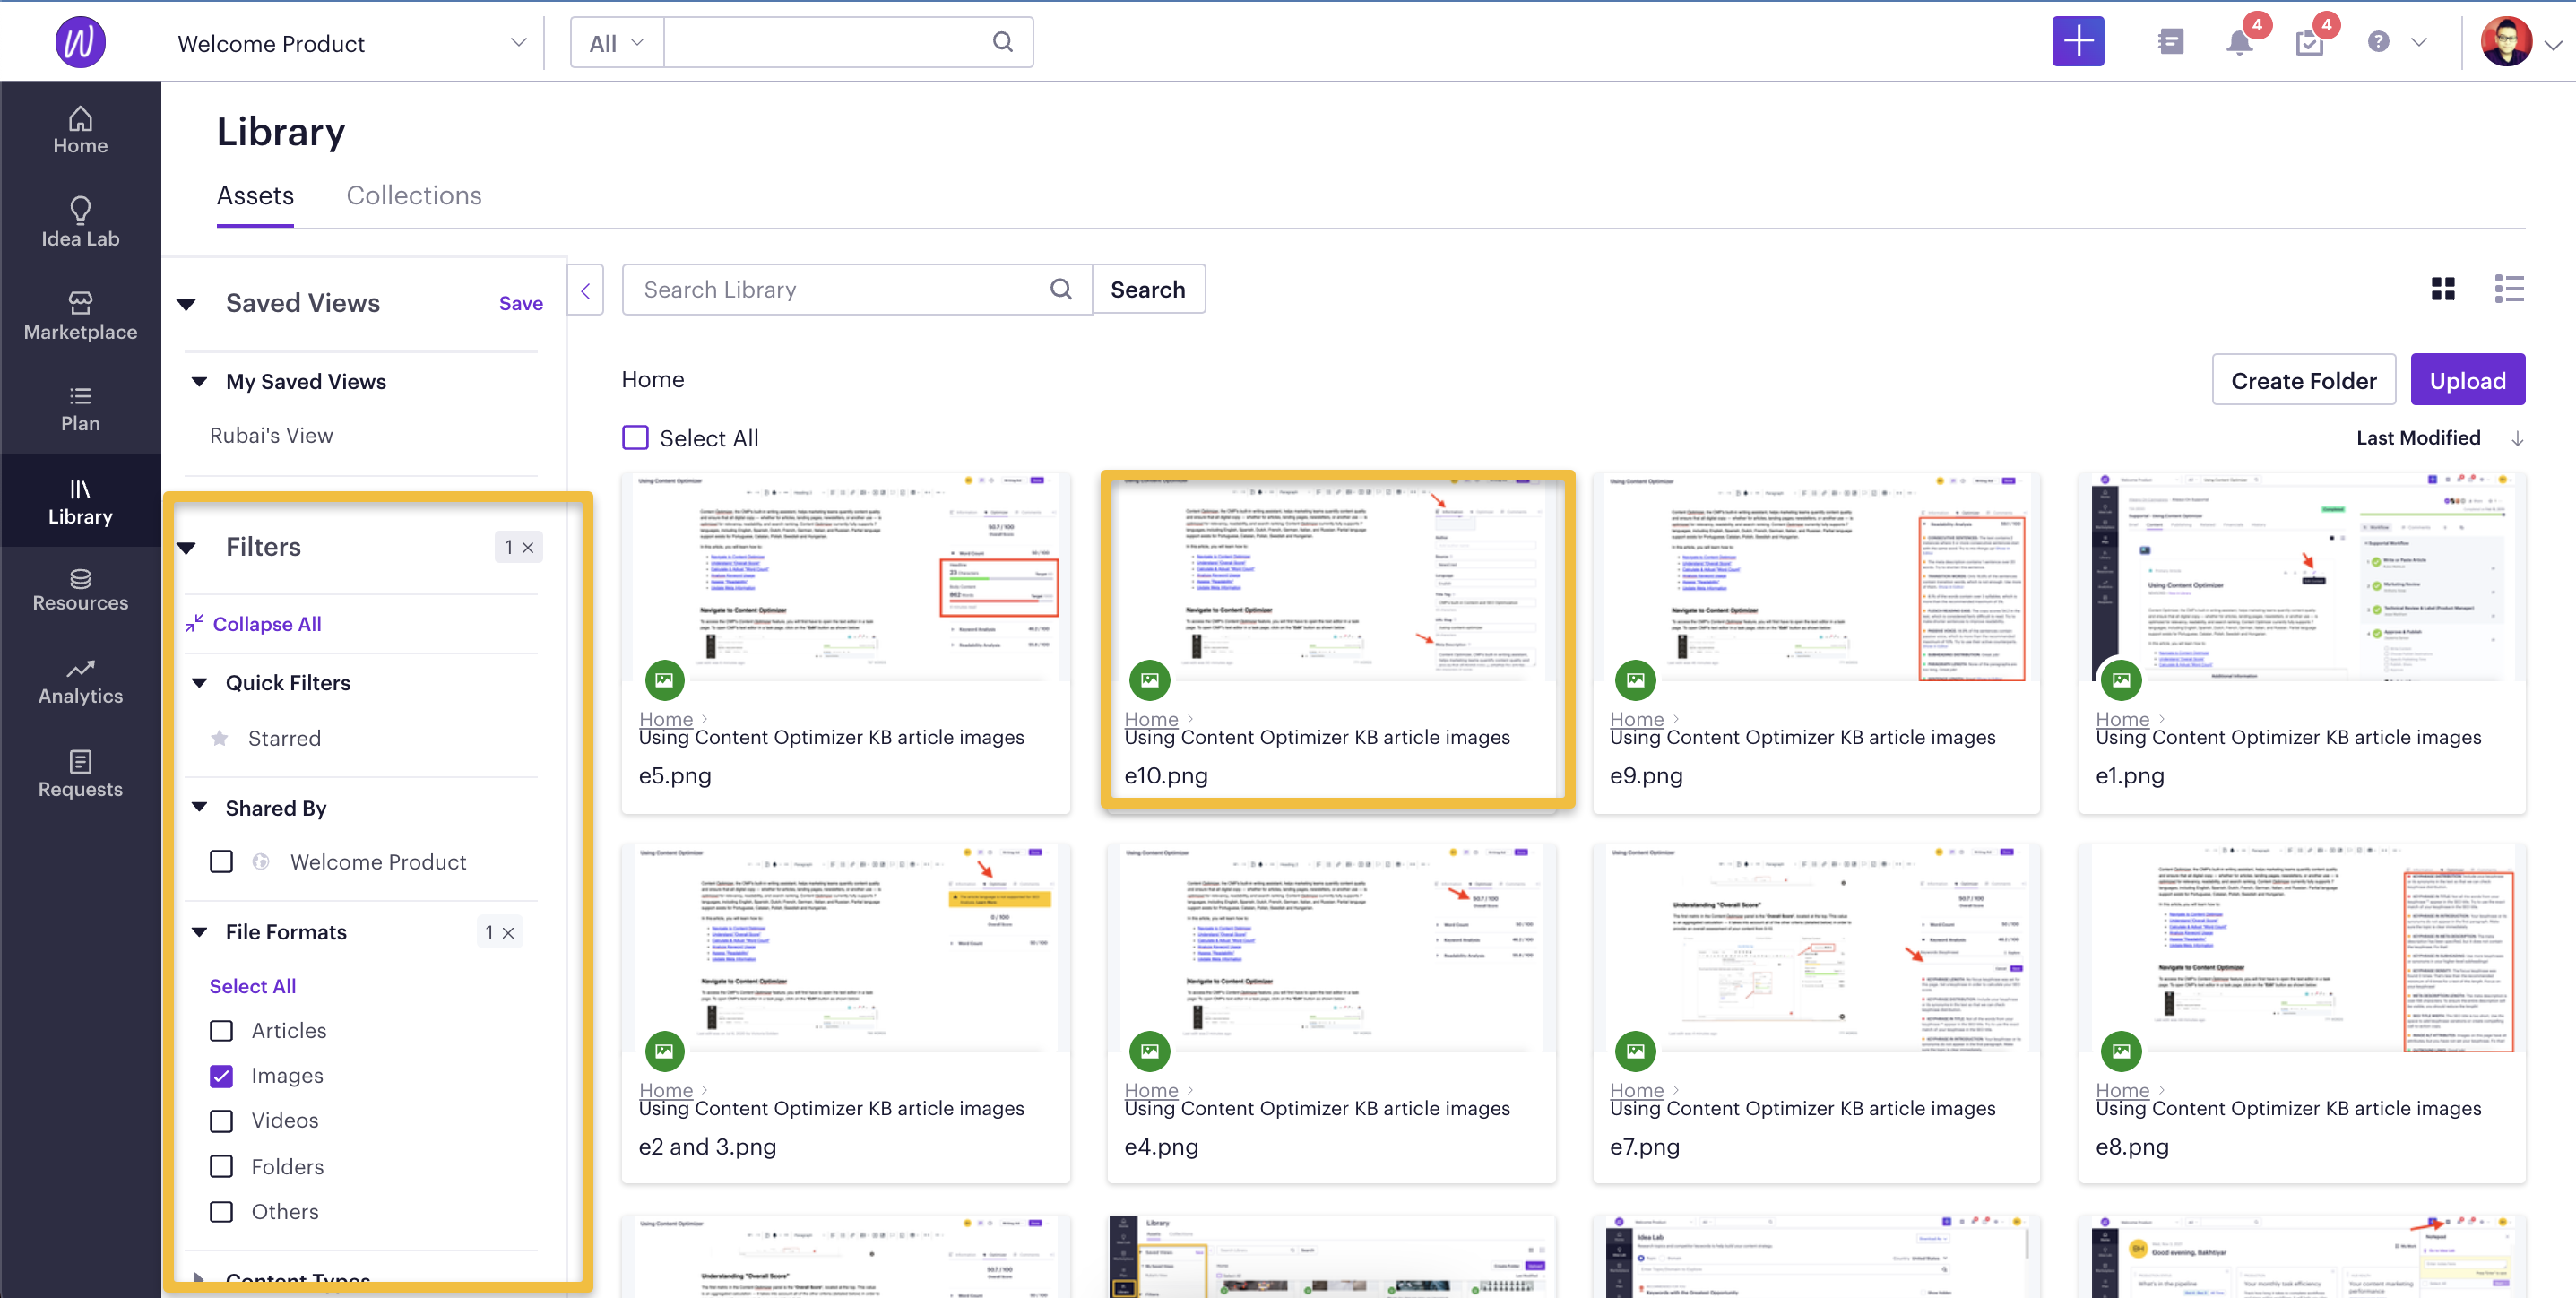Click the Welcome logo in header

(x=80, y=42)
